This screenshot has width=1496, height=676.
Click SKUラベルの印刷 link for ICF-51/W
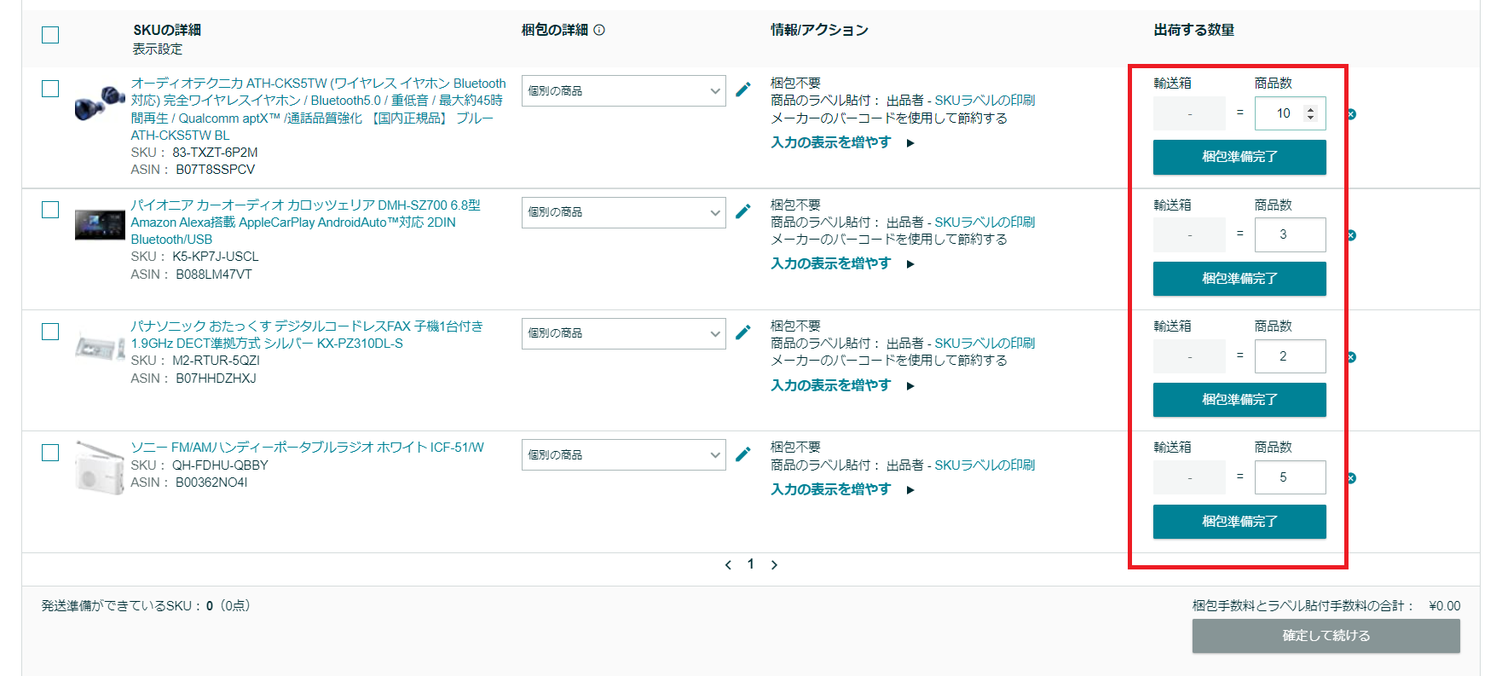[x=985, y=465]
